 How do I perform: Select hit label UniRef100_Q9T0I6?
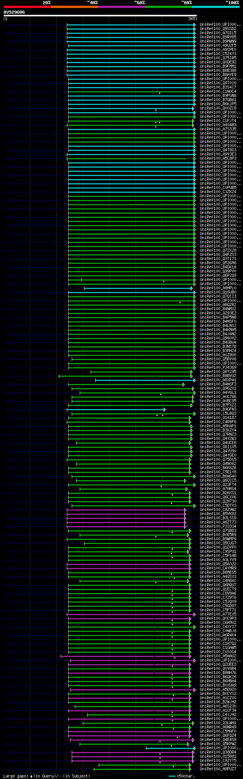point(218,83)
